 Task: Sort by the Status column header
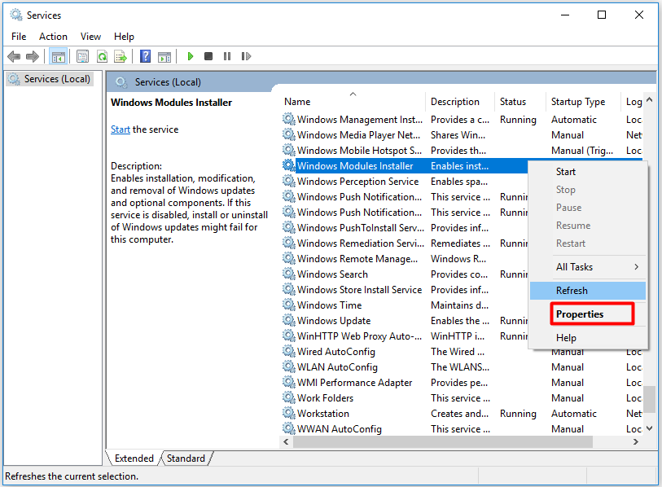520,101
